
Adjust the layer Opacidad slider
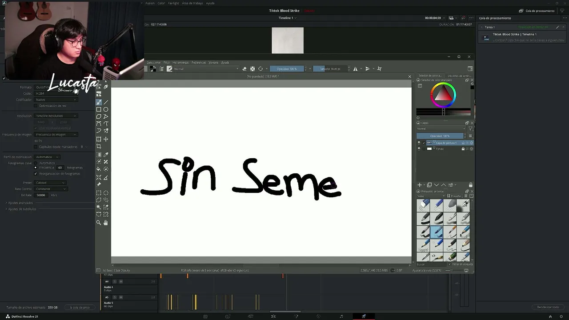441,136
